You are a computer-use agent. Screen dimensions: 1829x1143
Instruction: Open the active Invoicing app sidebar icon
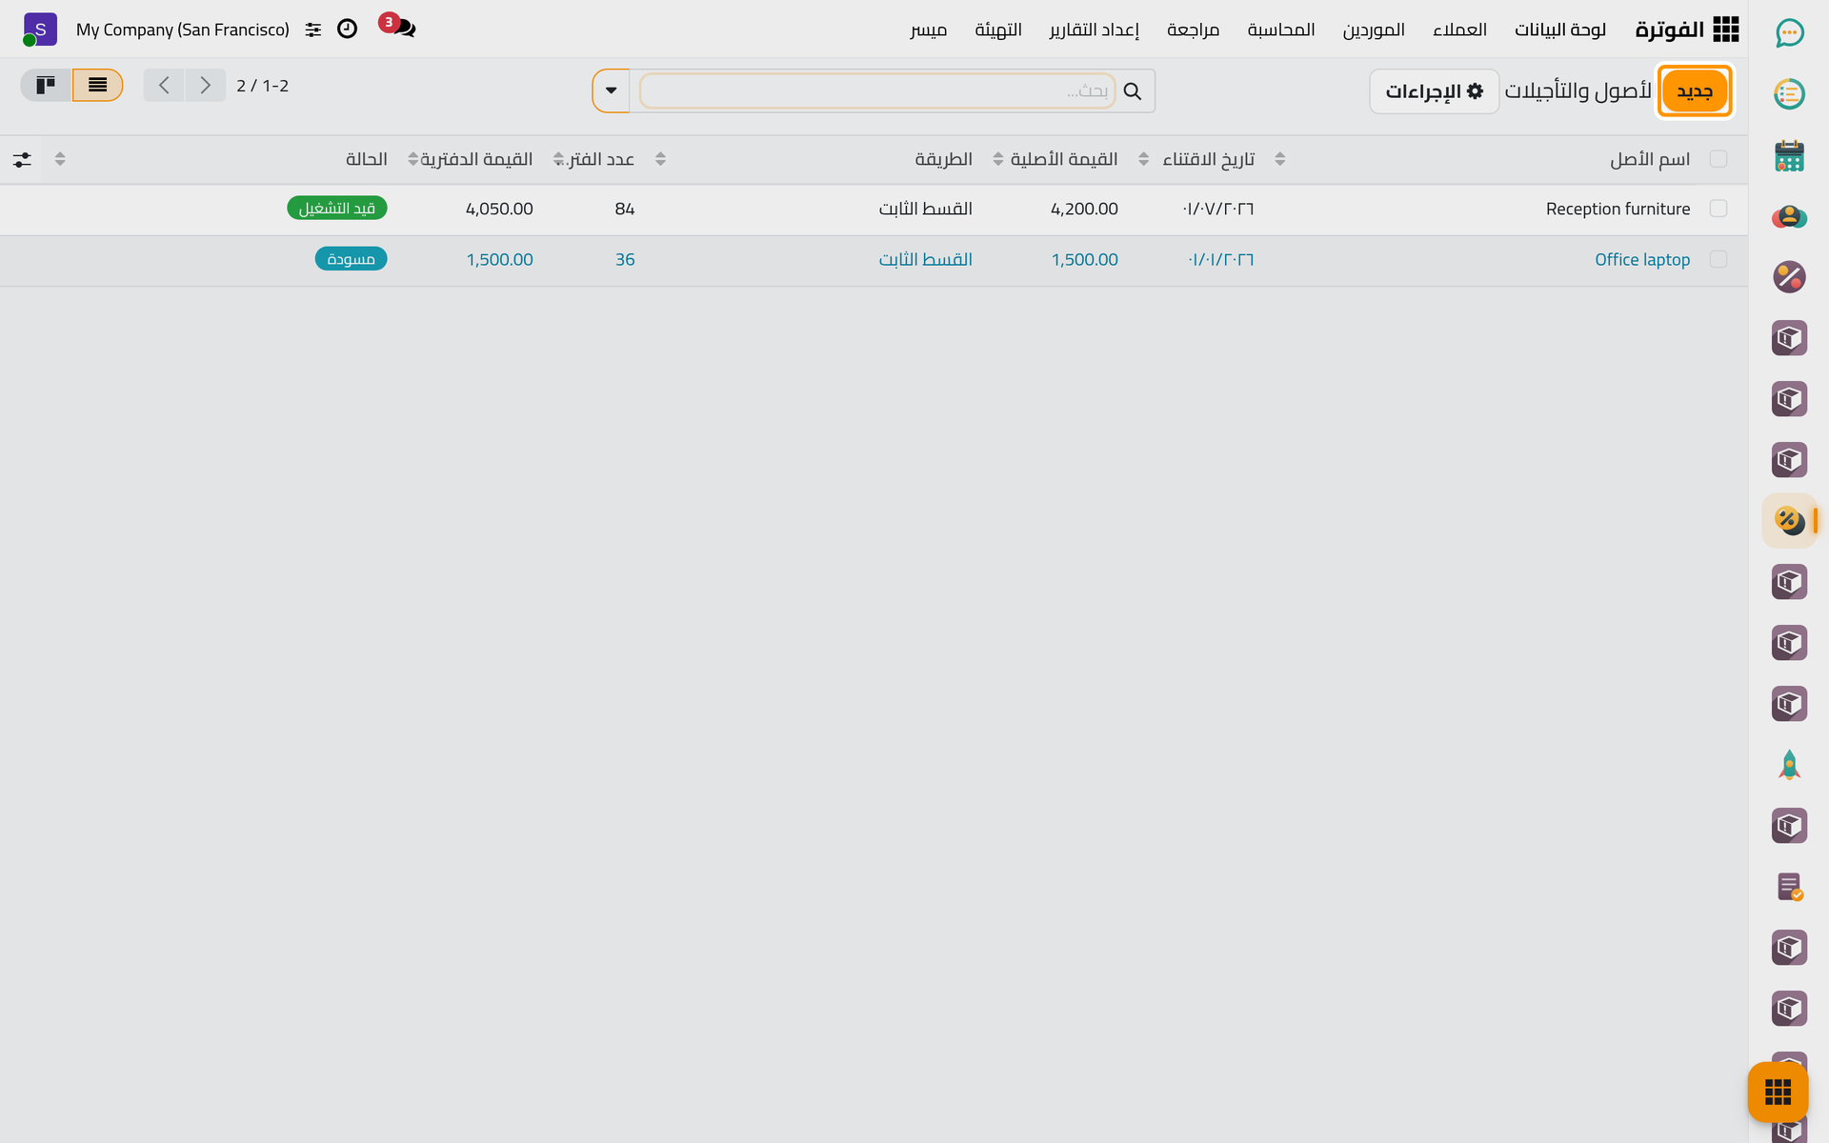coord(1789,521)
